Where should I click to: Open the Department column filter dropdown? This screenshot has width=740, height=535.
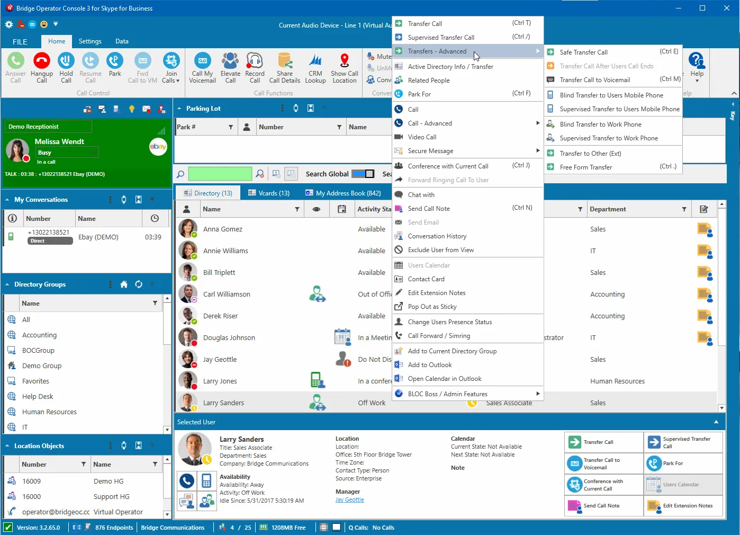[684, 209]
